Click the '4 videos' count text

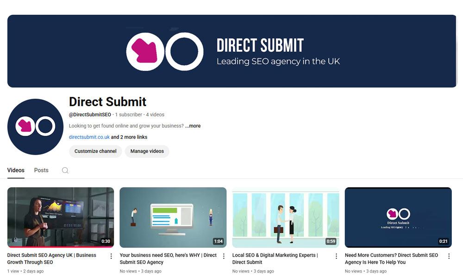(x=155, y=114)
